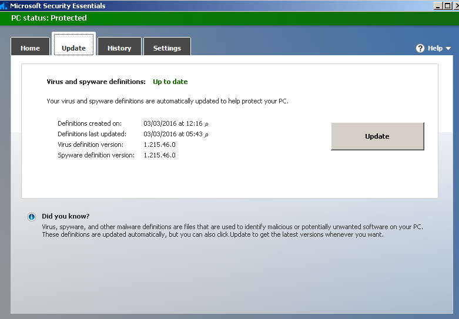Go to the Settings tab
The width and height of the screenshot is (459, 319).
pyautogui.click(x=167, y=48)
